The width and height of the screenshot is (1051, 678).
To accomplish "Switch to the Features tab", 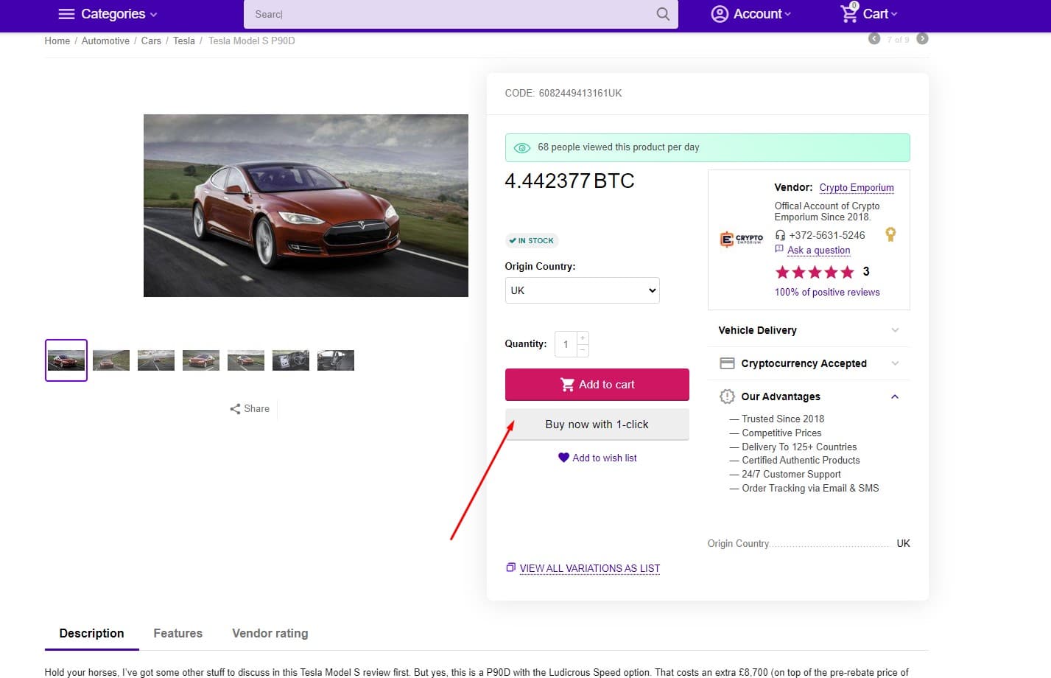I will 177,633.
